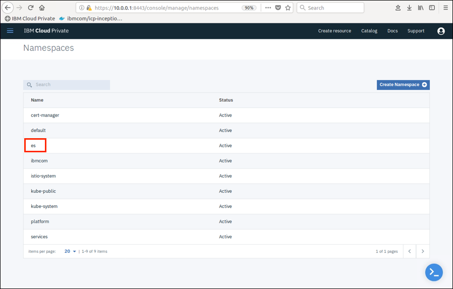Open the Library icon
This screenshot has width=453, height=289.
420,8
